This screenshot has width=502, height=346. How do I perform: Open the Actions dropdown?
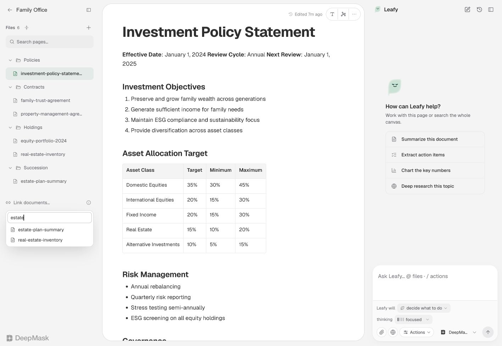click(417, 332)
